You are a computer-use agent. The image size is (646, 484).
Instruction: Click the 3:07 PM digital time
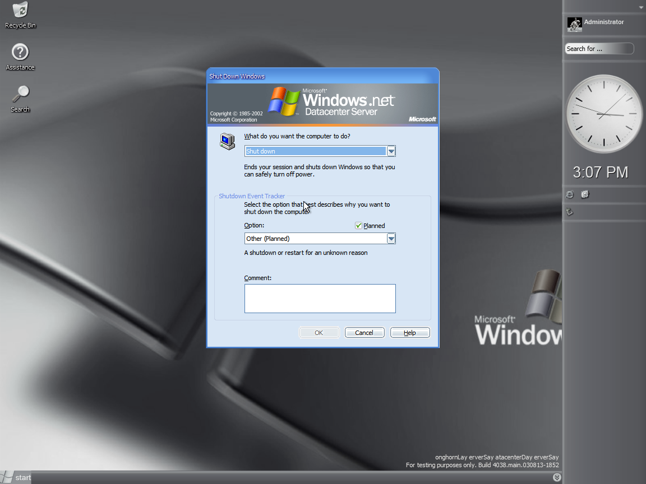pos(600,172)
